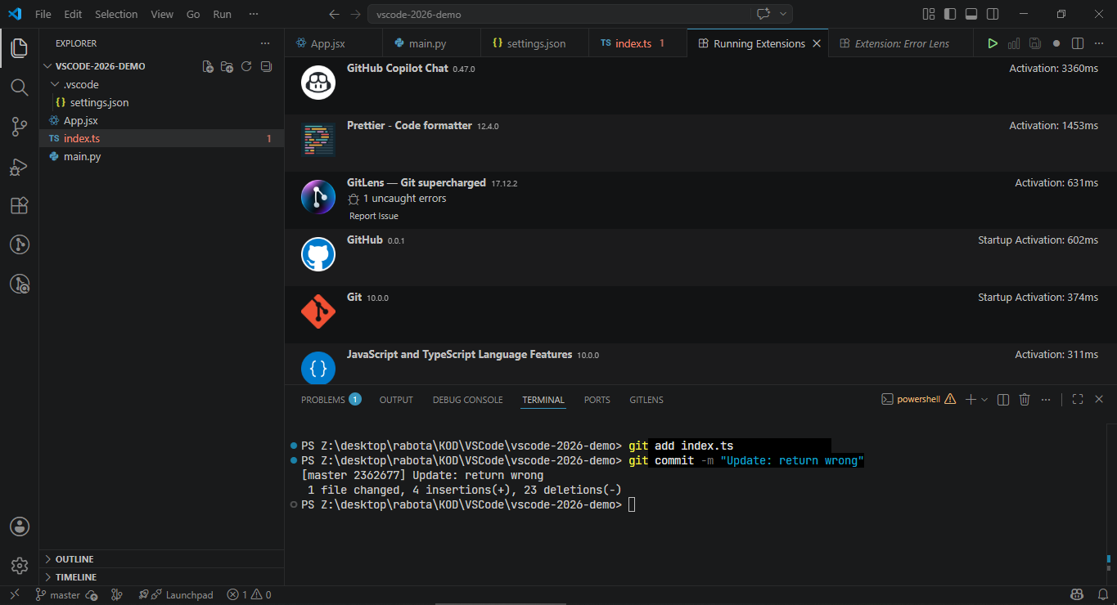The width and height of the screenshot is (1117, 605).
Task: Click the New File icon in the Explorer
Action: (208, 66)
